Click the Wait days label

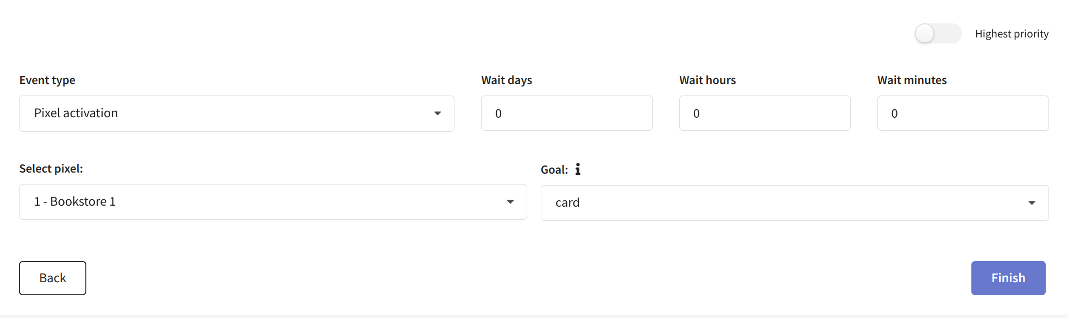pyautogui.click(x=507, y=80)
